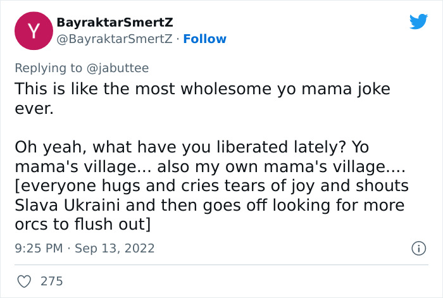This screenshot has width=443, height=298.
Task: Click the pink Y profile avatar
Action: (34, 31)
